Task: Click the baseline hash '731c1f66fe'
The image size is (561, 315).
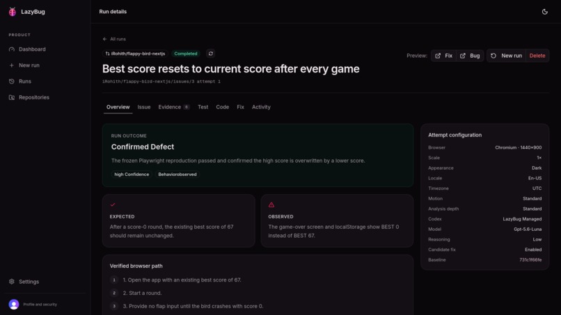Action: 530,260
